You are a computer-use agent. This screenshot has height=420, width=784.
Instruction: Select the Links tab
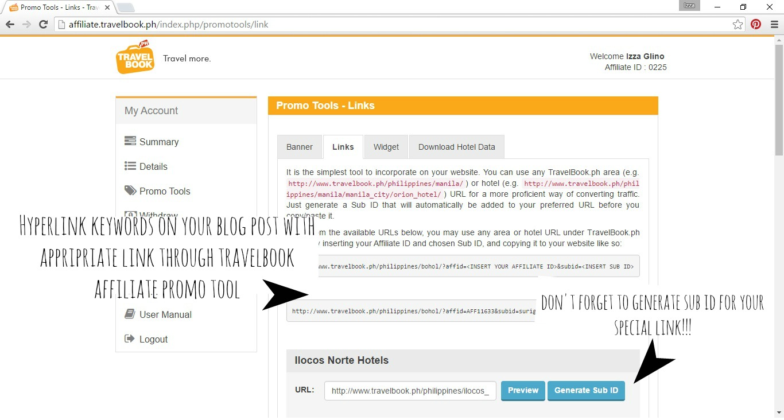coord(343,147)
